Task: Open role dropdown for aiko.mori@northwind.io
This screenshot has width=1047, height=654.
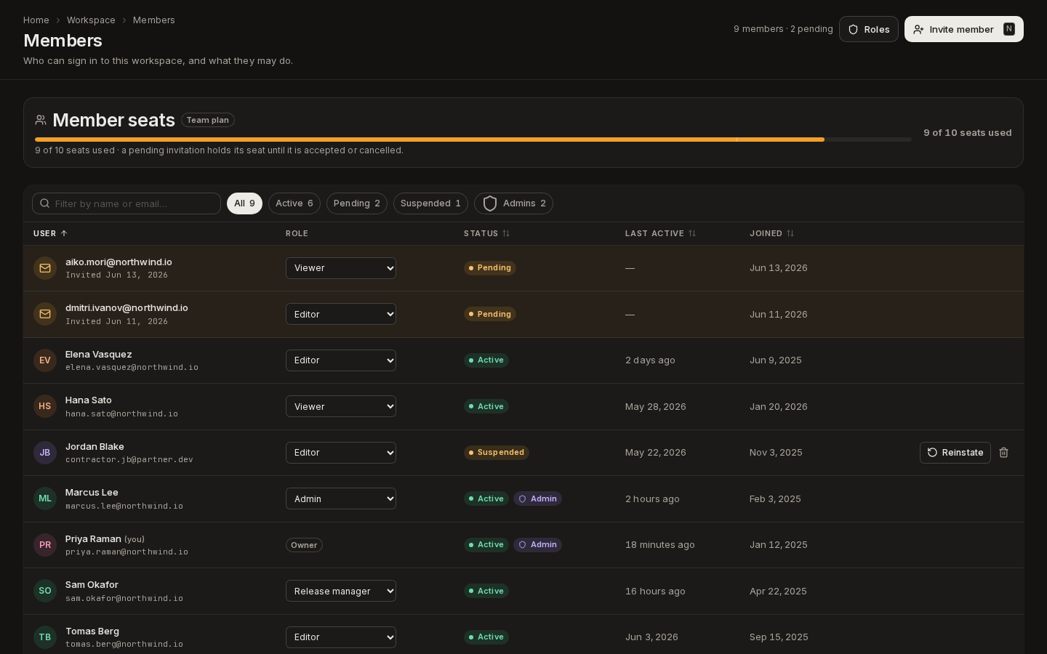Action: [x=341, y=268]
